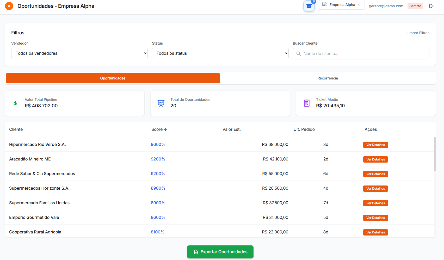Click Atacadão Mineiro's 9200% score
Image resolution: width=444 pixels, height=260 pixels.
[158, 159]
